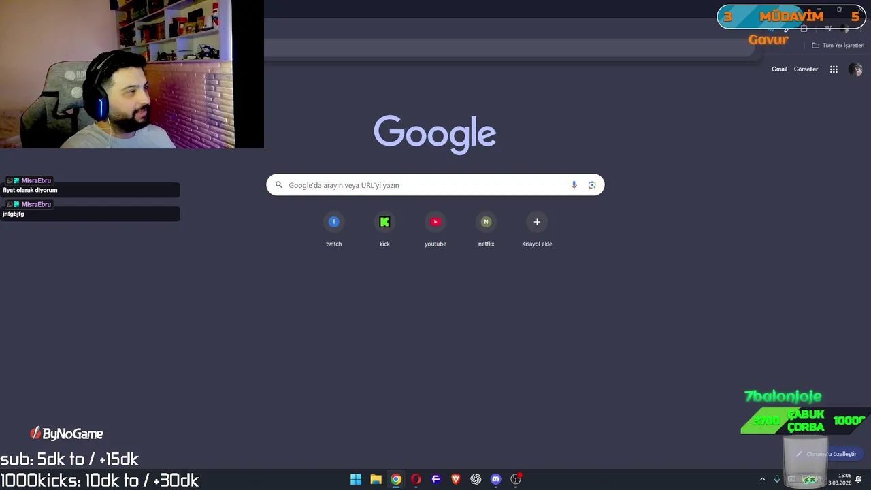
Task: Open the Google apps grid
Action: pos(834,69)
